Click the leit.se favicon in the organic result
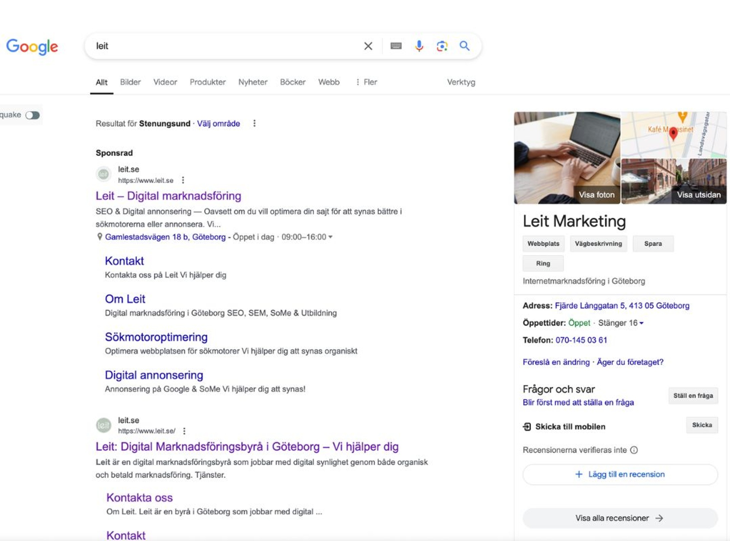The image size is (730, 541). click(x=103, y=425)
